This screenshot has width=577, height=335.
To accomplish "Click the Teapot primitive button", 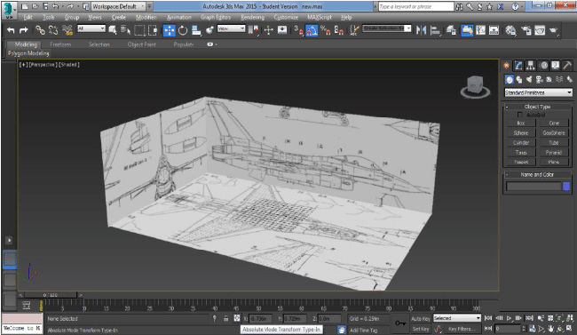I will pos(521,162).
